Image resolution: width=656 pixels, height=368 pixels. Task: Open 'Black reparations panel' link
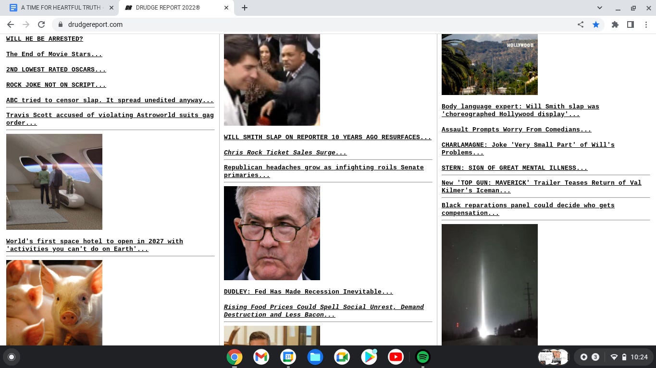click(528, 209)
